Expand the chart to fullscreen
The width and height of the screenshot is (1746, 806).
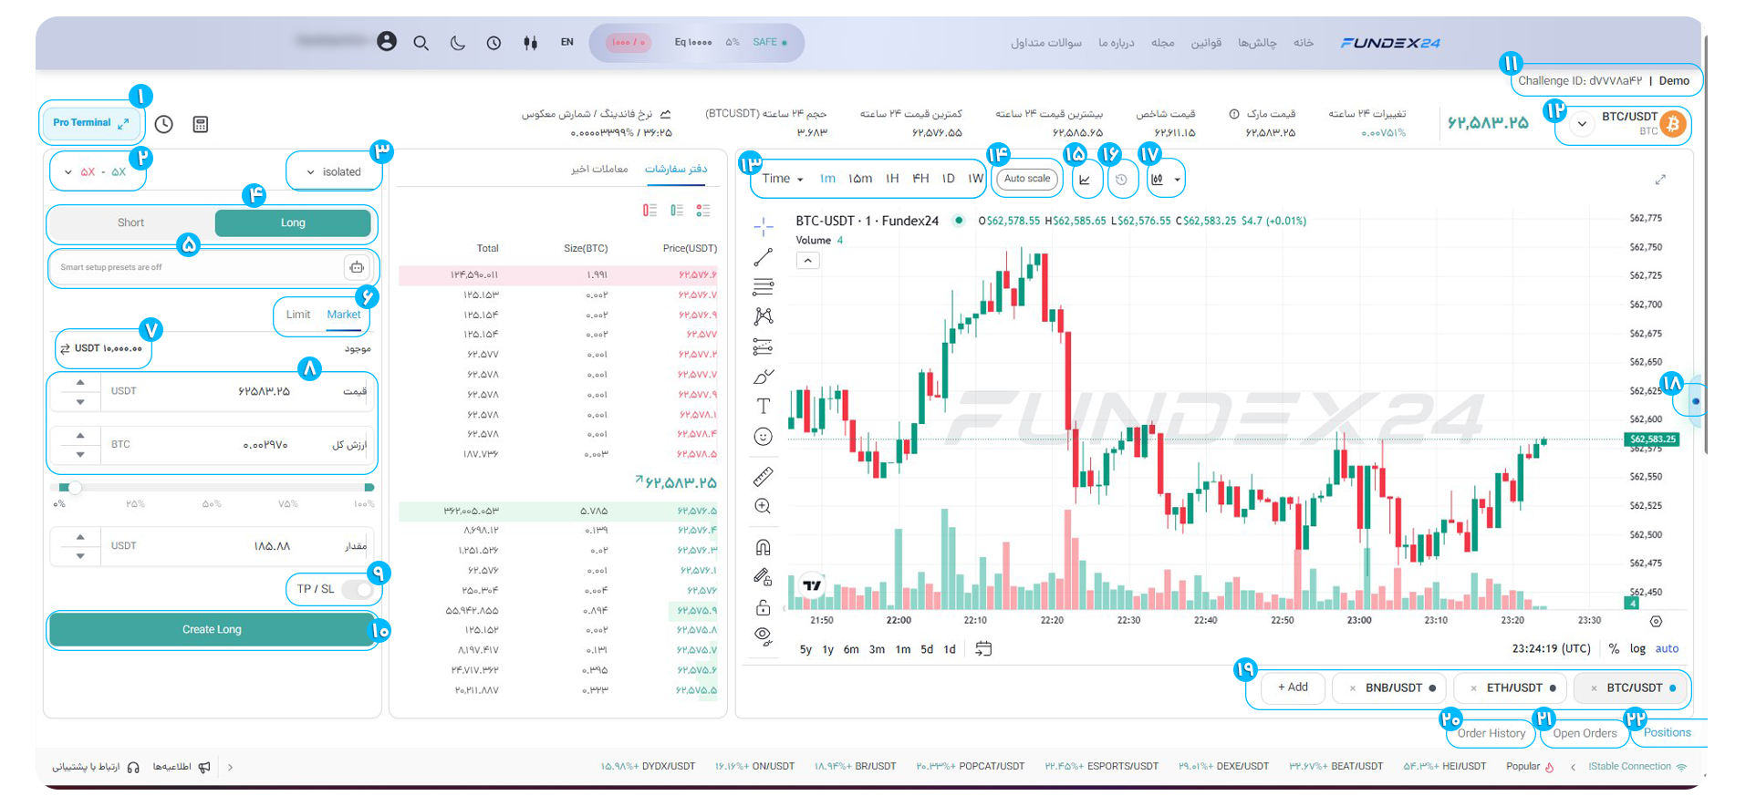click(1660, 180)
